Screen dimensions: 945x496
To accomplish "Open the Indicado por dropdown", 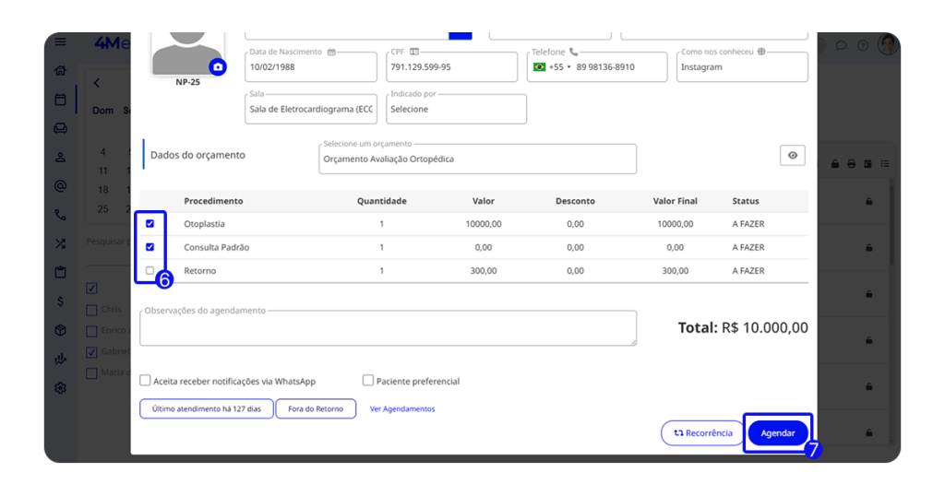I will click(x=456, y=109).
